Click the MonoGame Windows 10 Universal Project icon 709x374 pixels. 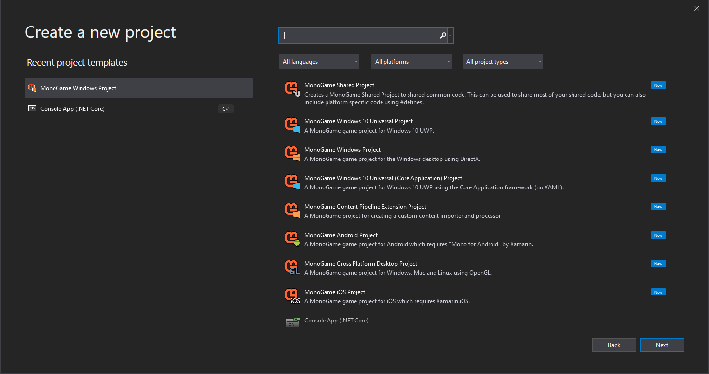tap(293, 125)
